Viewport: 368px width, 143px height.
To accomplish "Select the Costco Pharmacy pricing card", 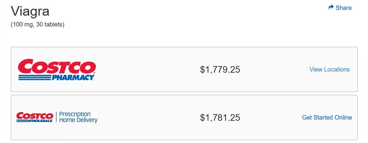I will pyautogui.click(x=184, y=69).
